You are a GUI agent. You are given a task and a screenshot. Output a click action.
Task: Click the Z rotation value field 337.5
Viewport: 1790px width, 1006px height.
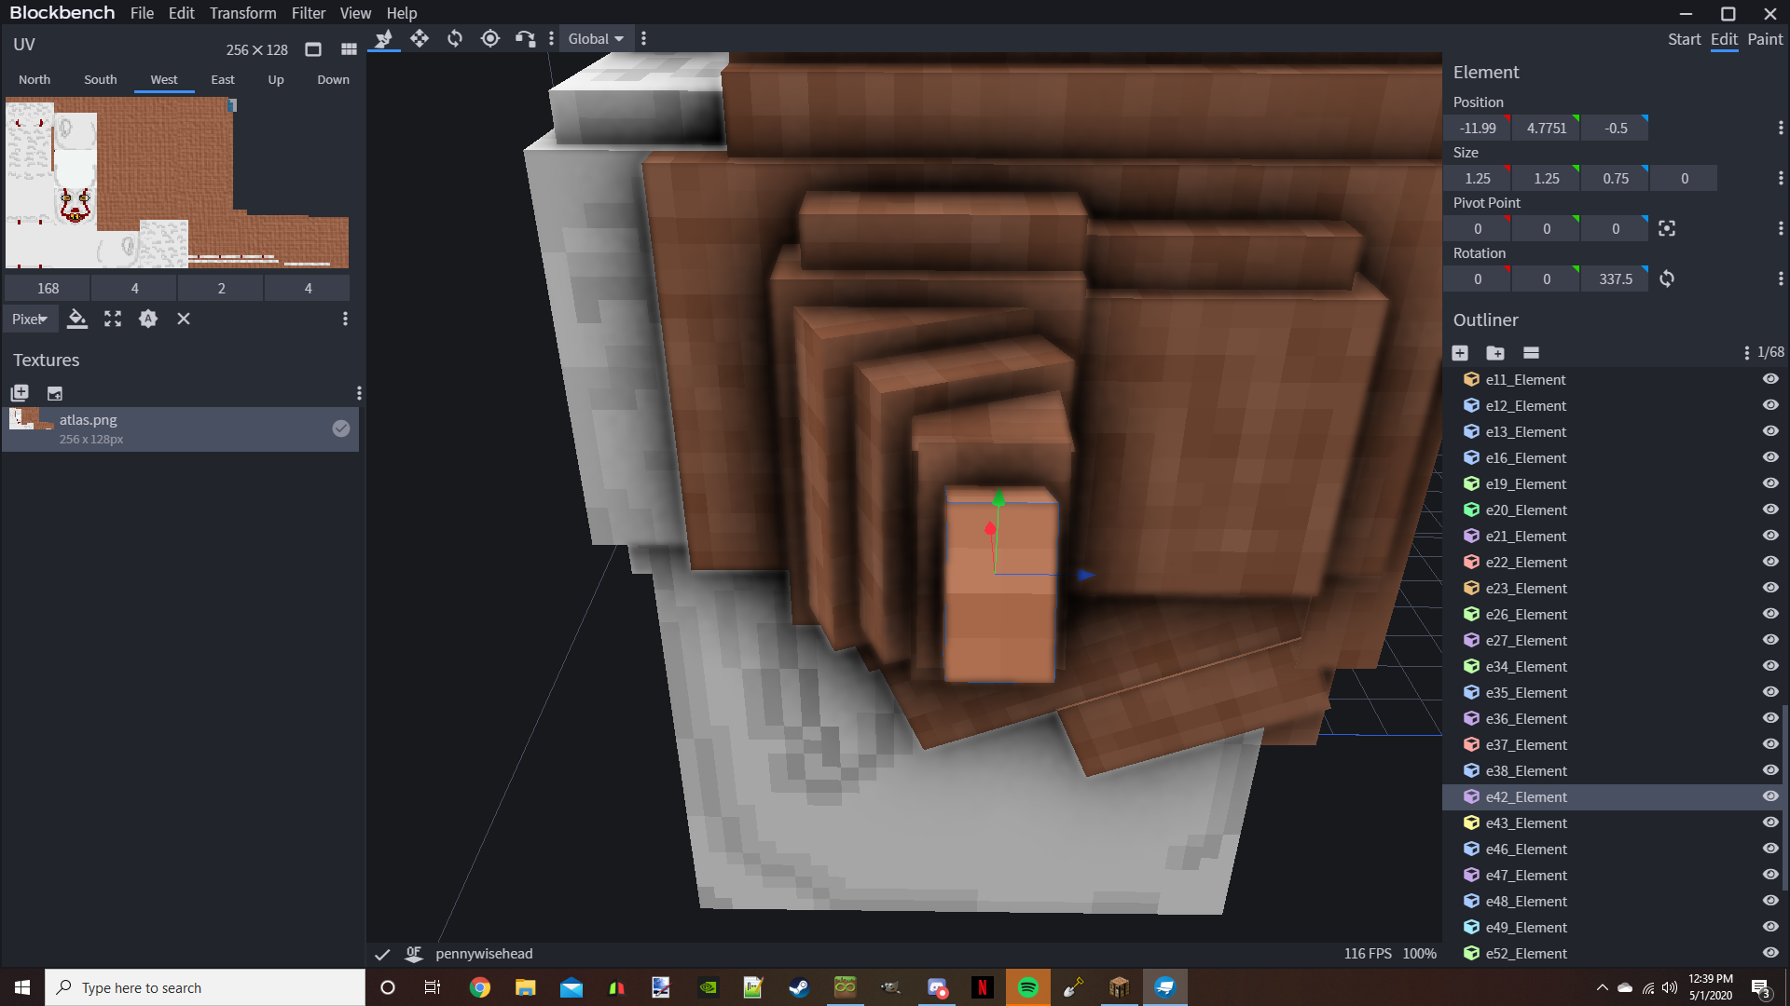click(x=1615, y=279)
